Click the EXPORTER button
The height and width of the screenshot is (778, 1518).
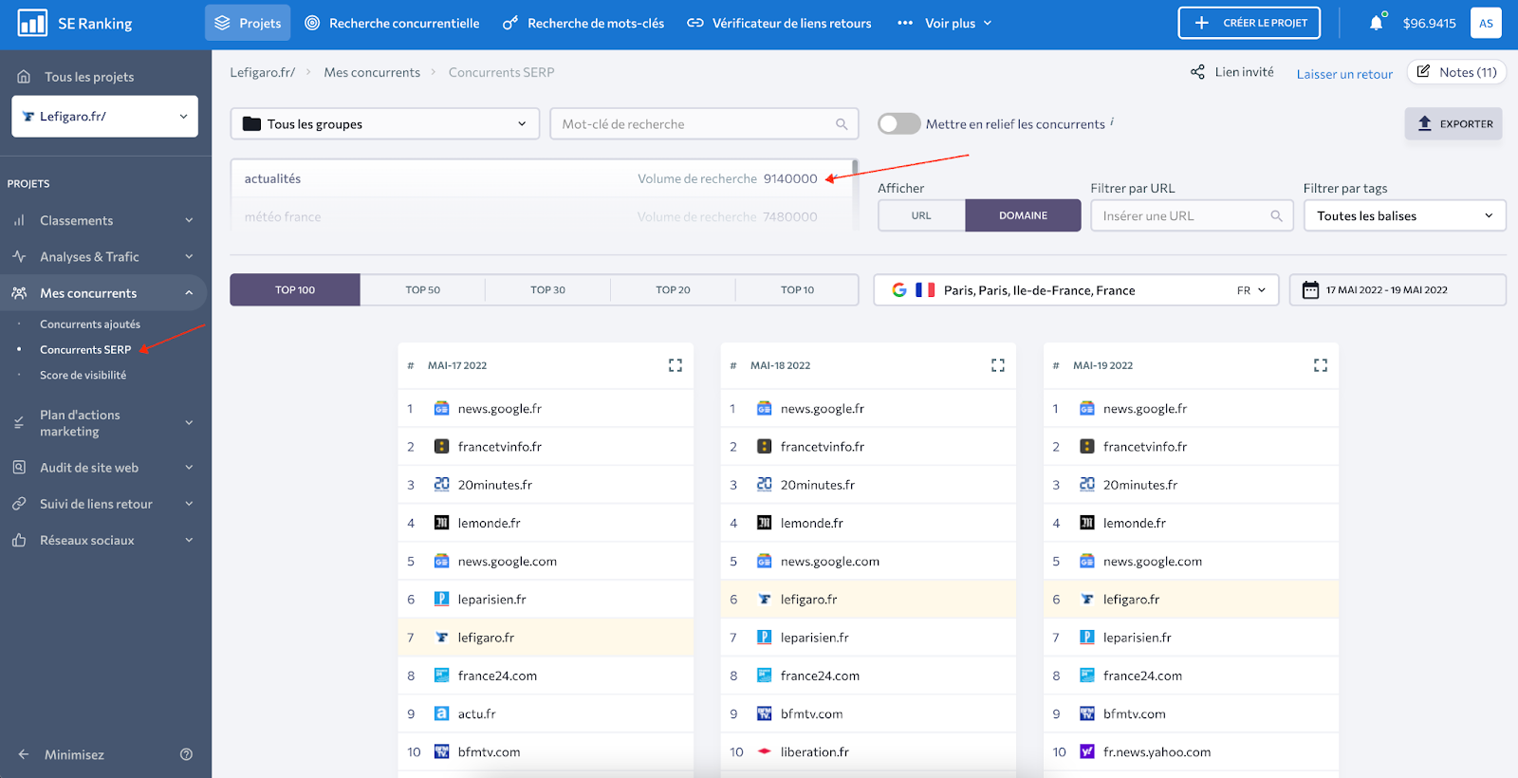click(1453, 124)
